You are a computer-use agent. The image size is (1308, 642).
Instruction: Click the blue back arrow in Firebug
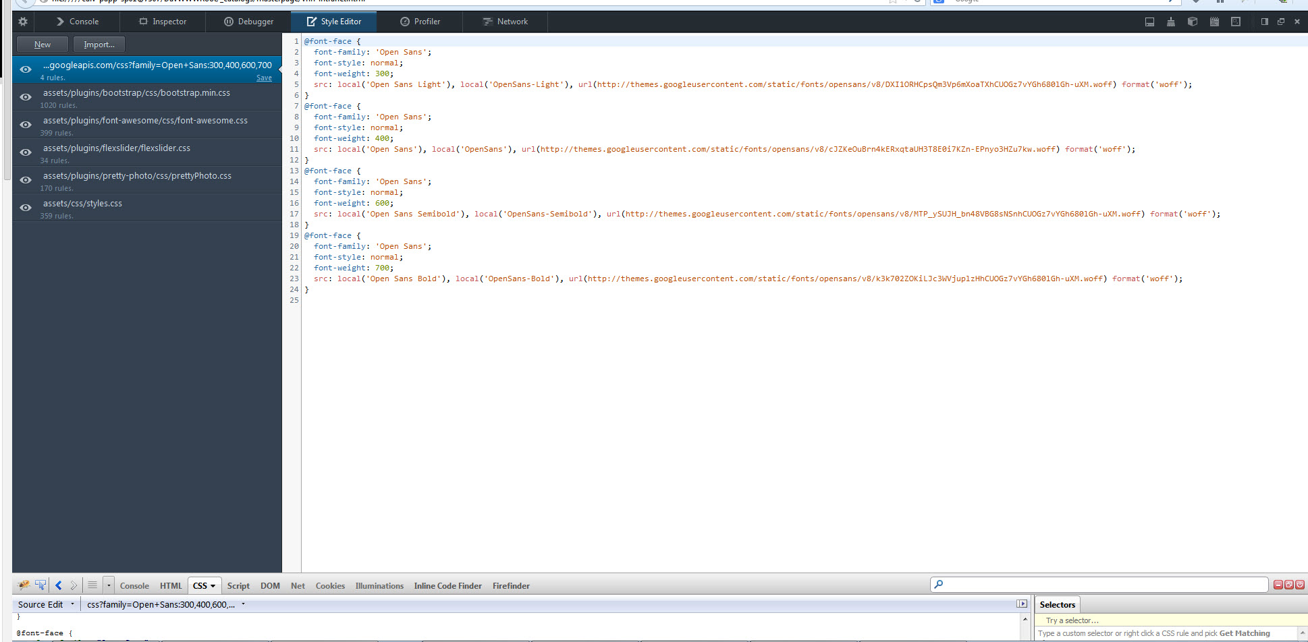(x=59, y=585)
